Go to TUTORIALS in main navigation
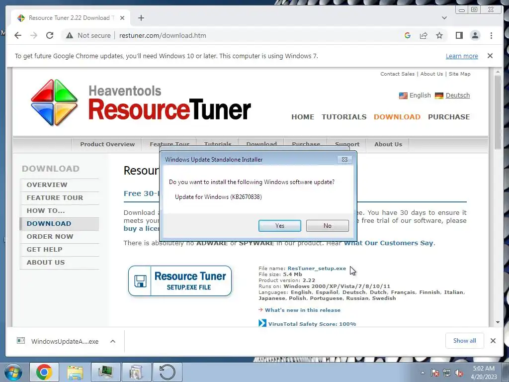Image resolution: width=509 pixels, height=382 pixels. [x=344, y=117]
